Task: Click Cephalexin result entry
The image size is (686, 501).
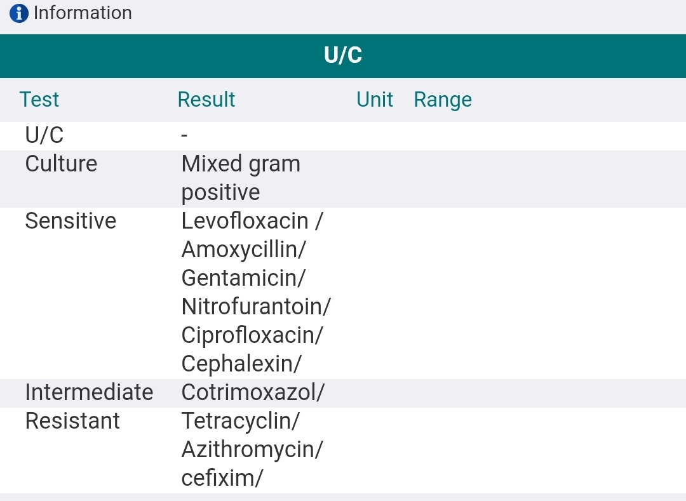Action: 241,364
